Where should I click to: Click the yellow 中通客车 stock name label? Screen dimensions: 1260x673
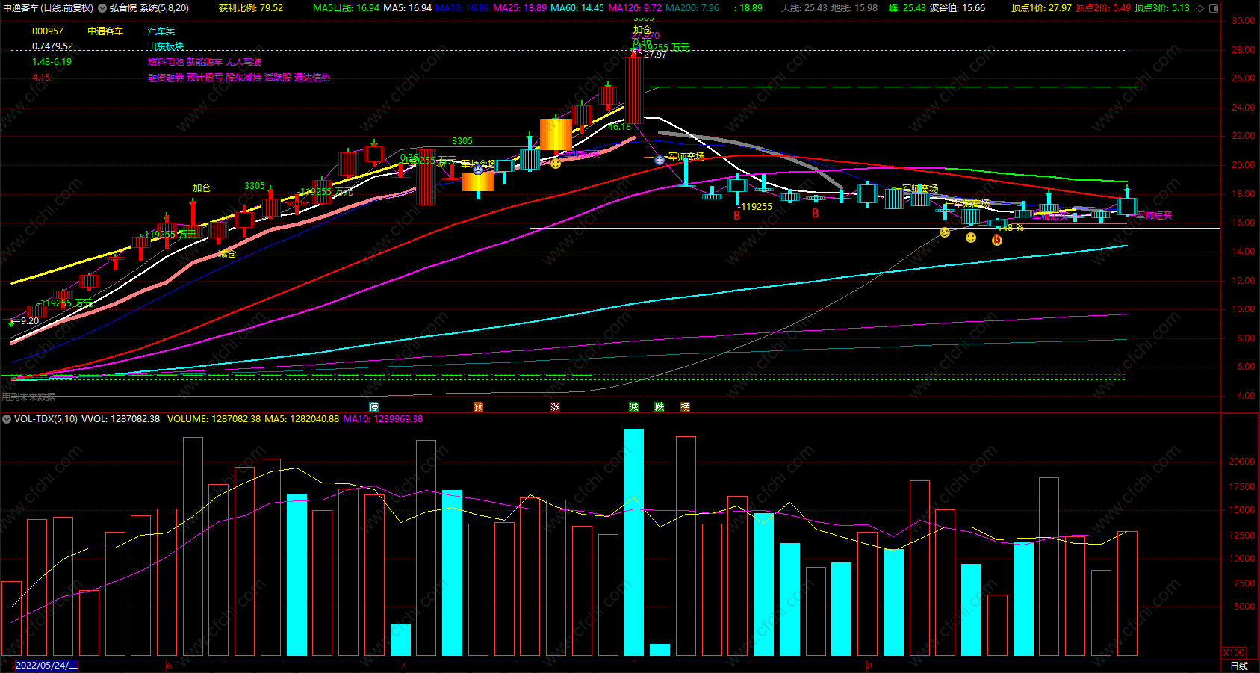coord(105,31)
